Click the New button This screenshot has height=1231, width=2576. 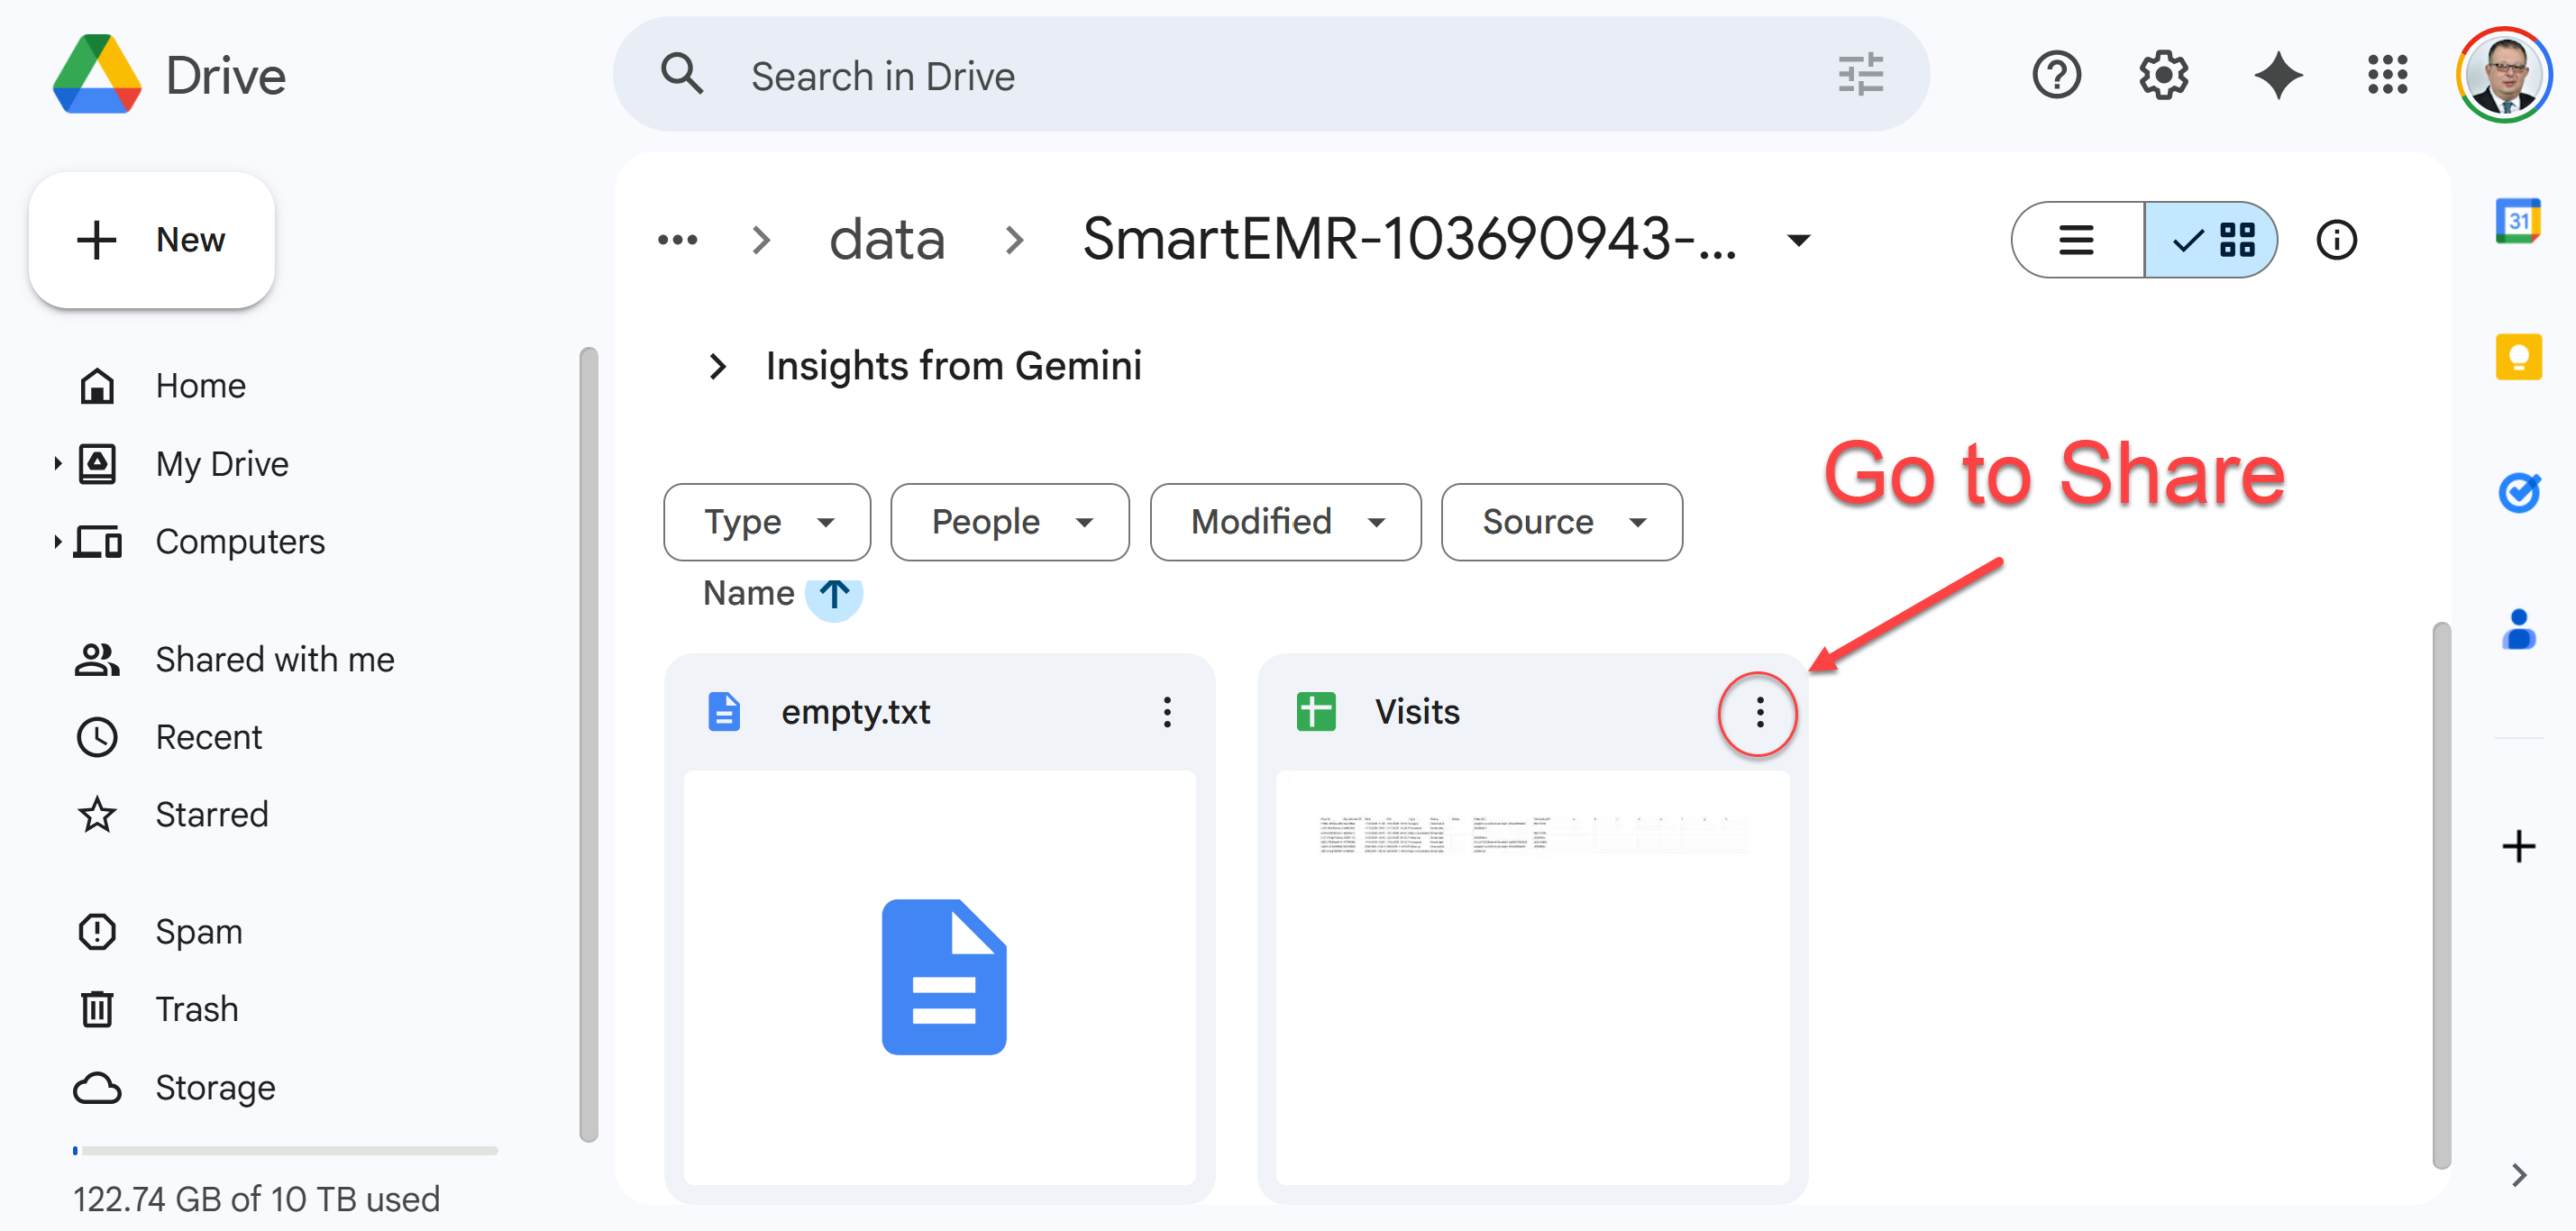[x=151, y=239]
